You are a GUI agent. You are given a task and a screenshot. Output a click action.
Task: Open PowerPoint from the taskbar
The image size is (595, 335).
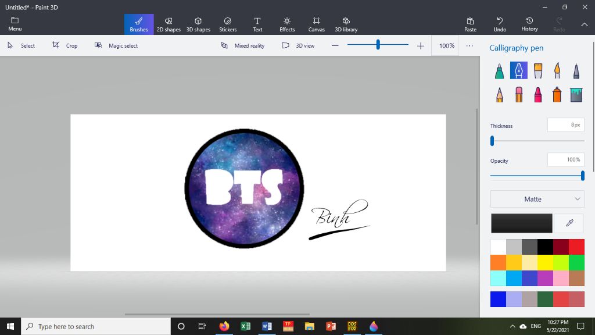point(331,326)
